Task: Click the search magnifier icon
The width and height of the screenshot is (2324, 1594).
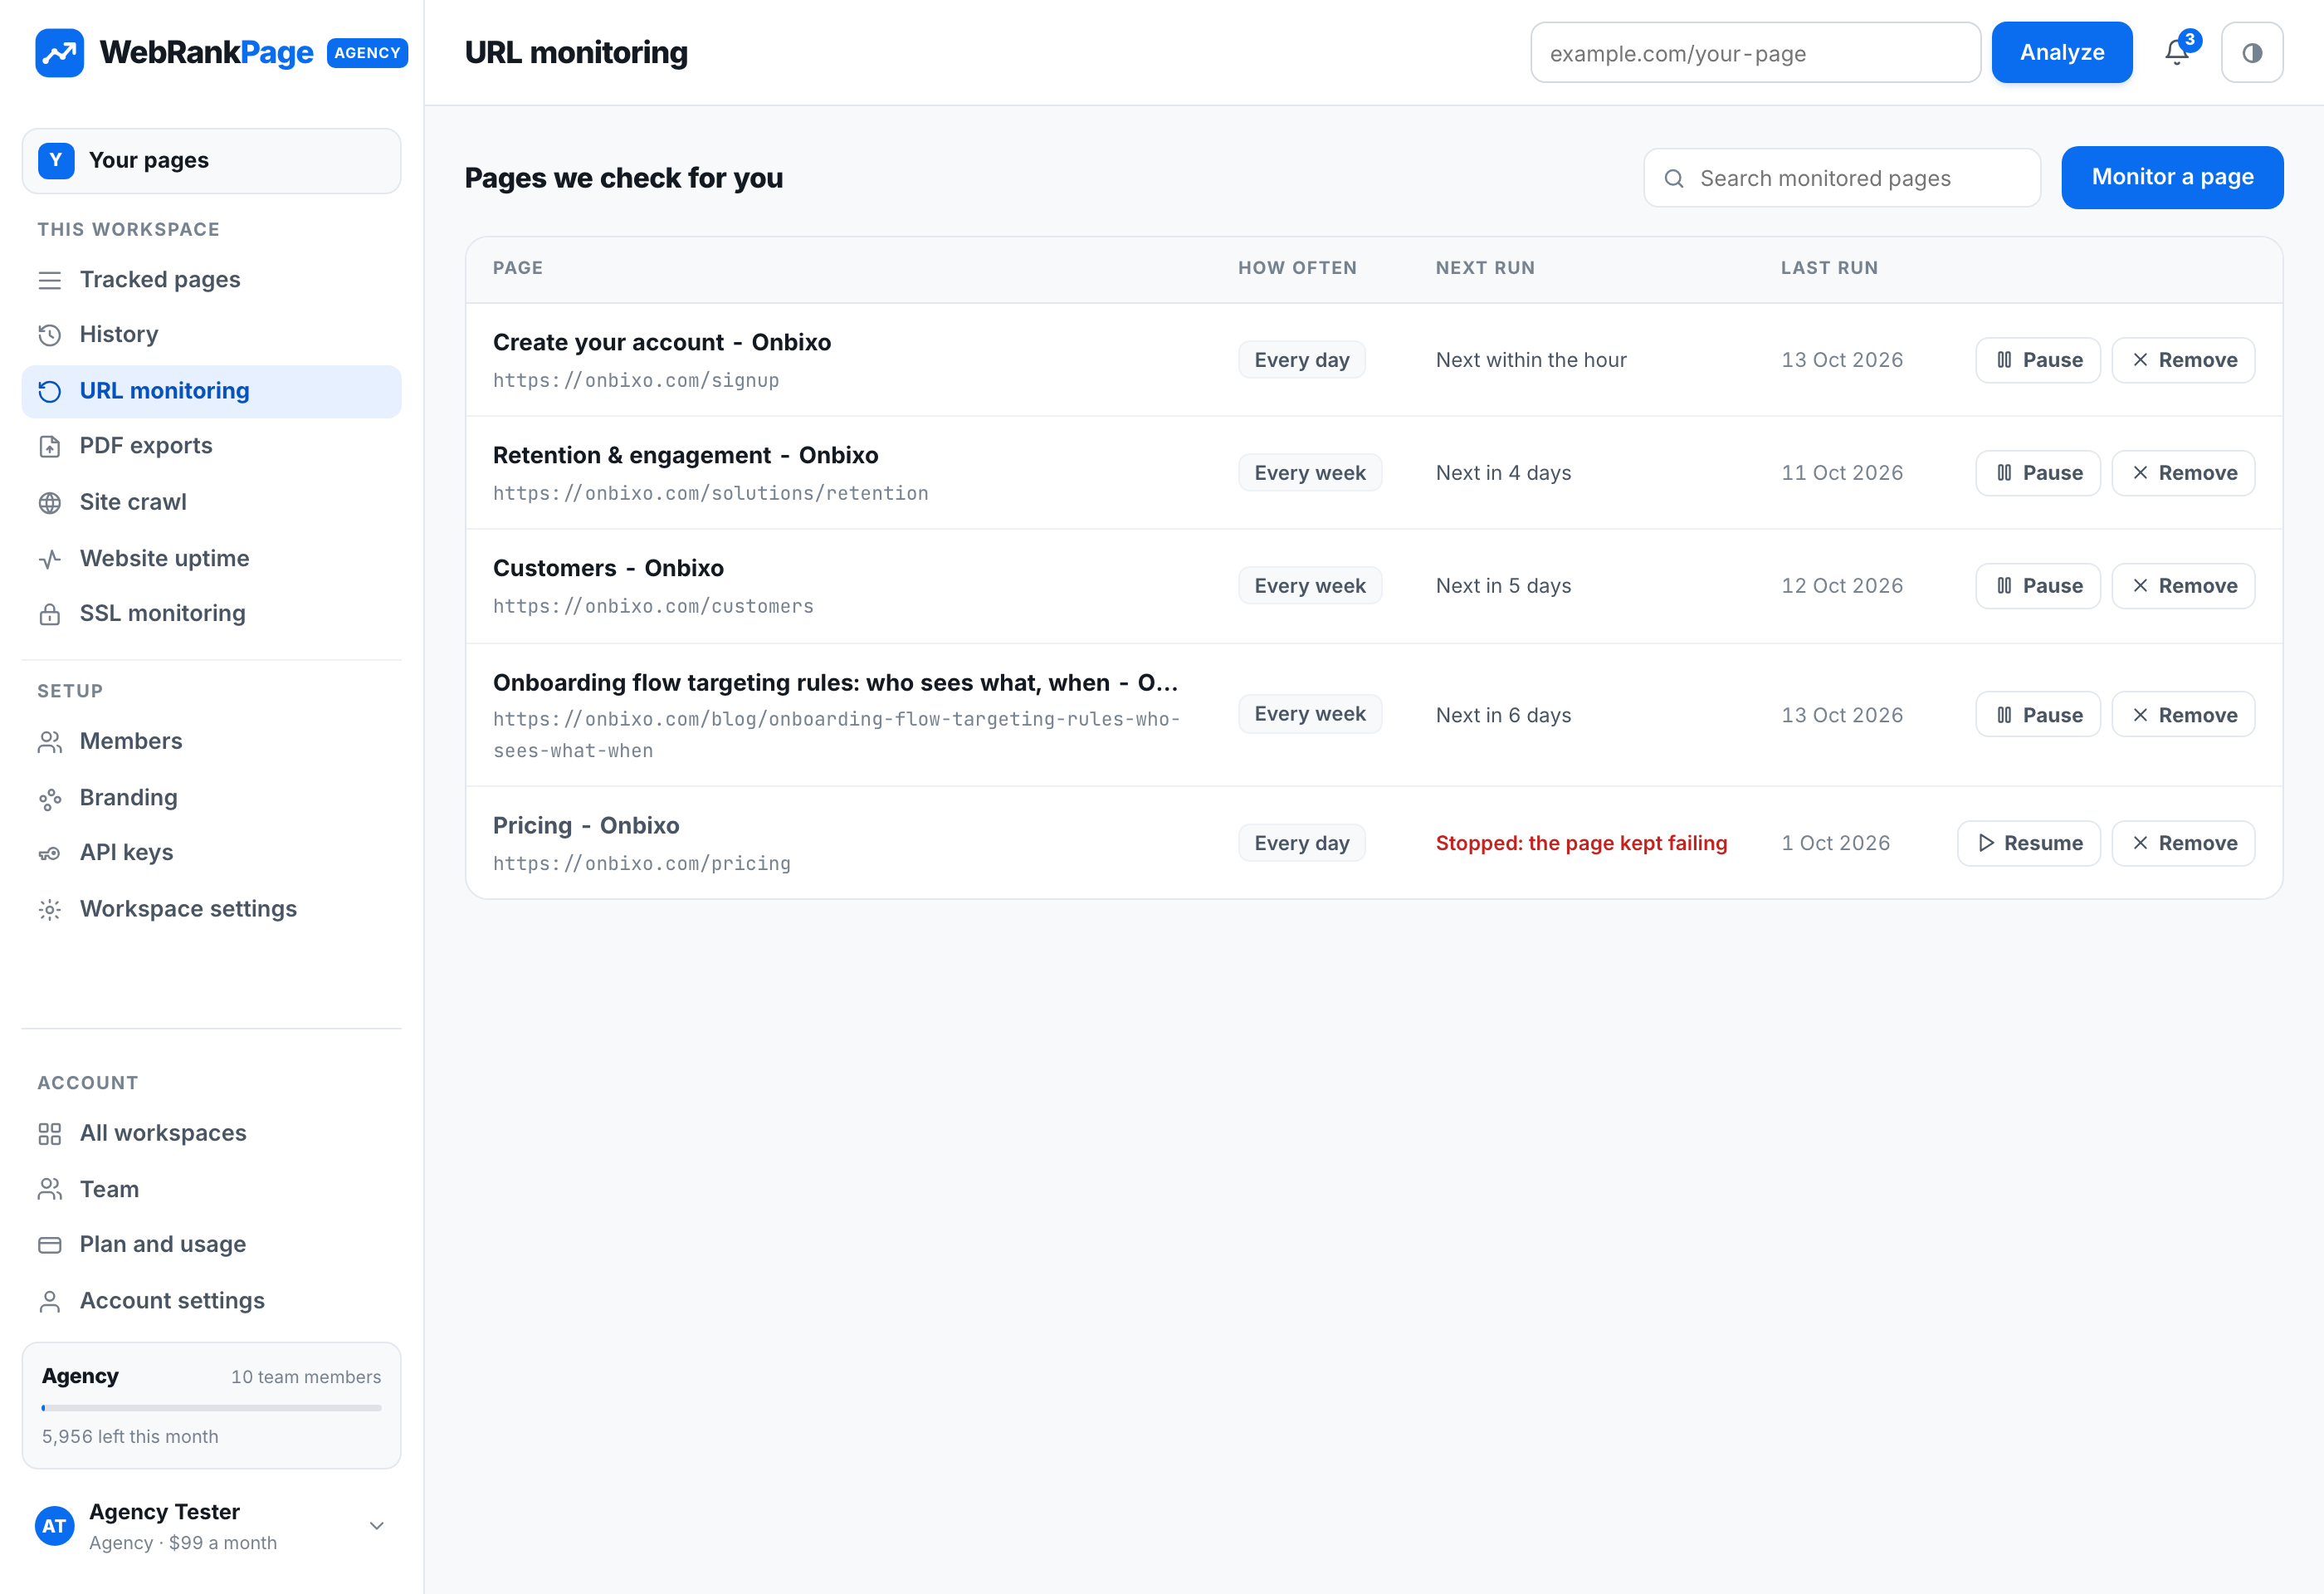Action: 1673,178
